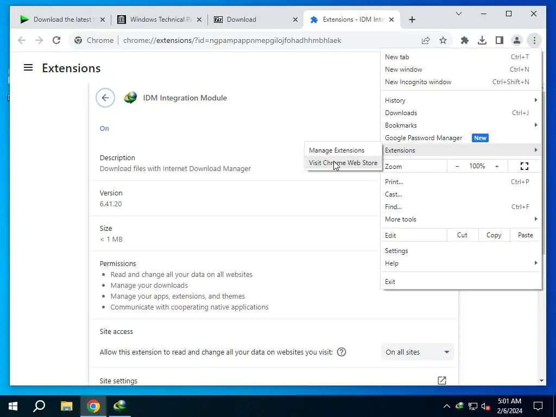Expand the Help submenu
The height and width of the screenshot is (417, 556).
461,263
